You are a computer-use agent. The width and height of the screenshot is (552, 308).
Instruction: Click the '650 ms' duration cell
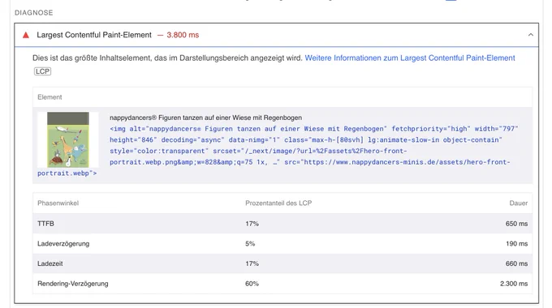pyautogui.click(x=516, y=224)
